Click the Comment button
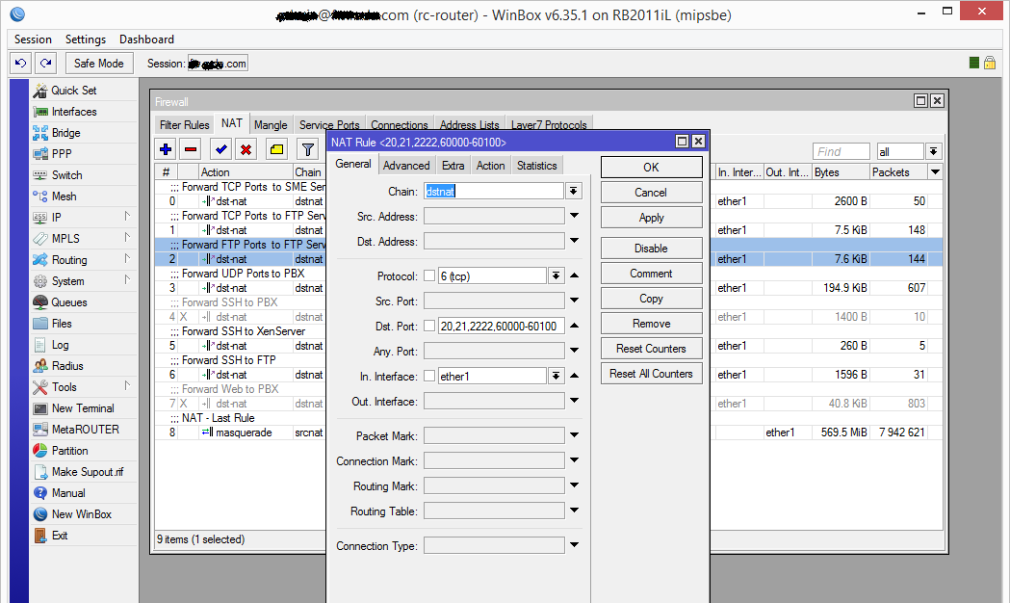The width and height of the screenshot is (1010, 603). tap(651, 274)
